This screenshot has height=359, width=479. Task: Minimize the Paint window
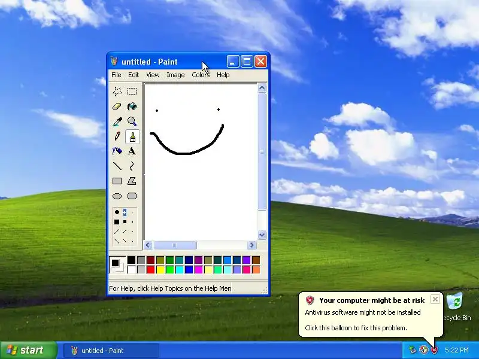pos(233,62)
